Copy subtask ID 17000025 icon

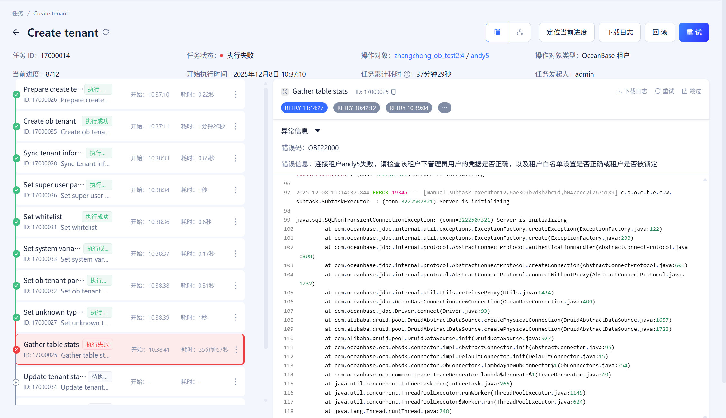click(x=394, y=92)
